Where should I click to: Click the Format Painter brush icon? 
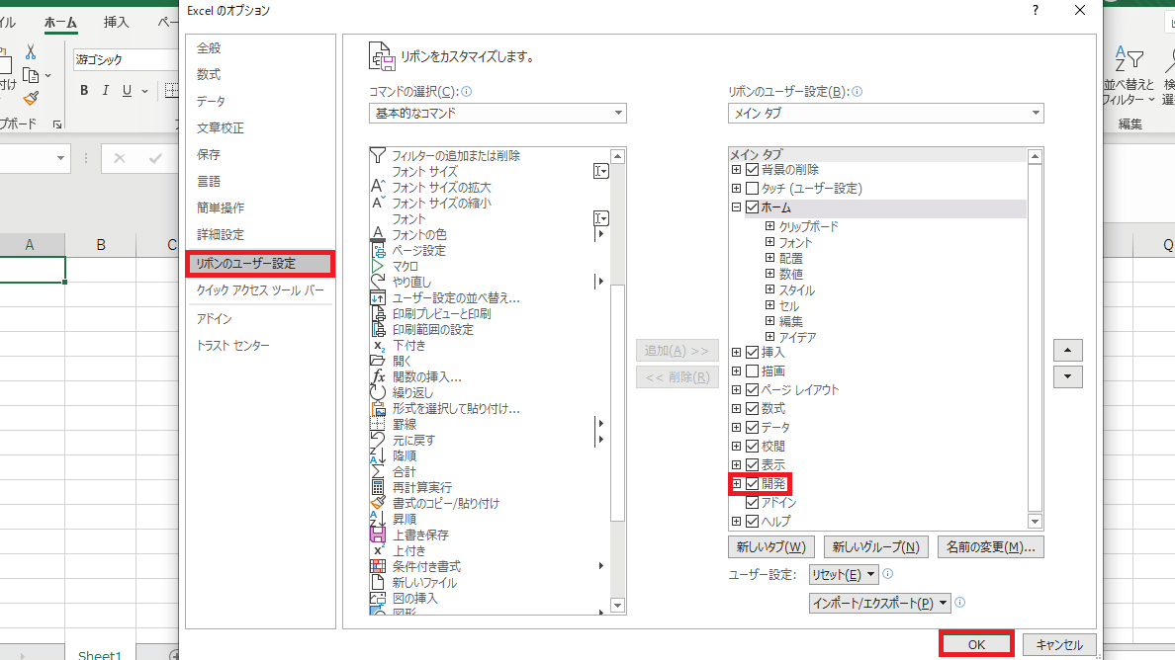click(31, 98)
